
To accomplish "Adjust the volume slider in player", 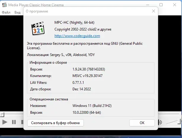I will [173, 121].
